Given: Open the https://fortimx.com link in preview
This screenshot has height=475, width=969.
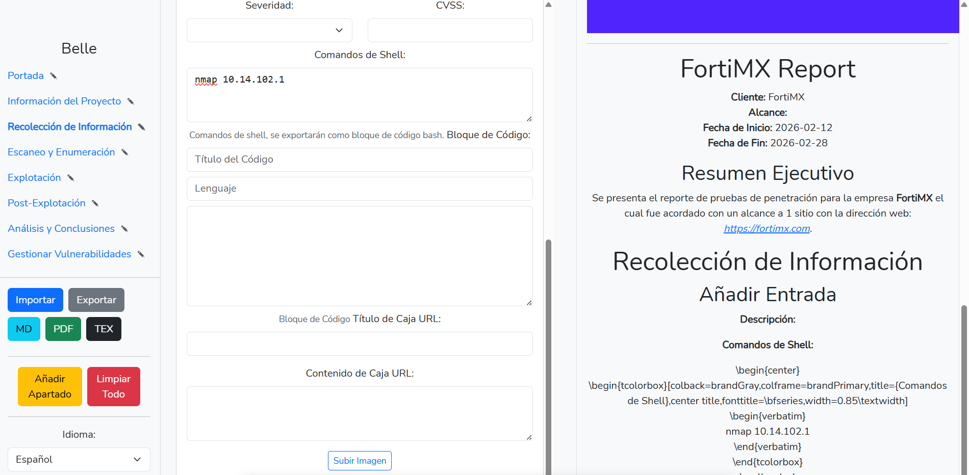Looking at the screenshot, I should pos(767,228).
